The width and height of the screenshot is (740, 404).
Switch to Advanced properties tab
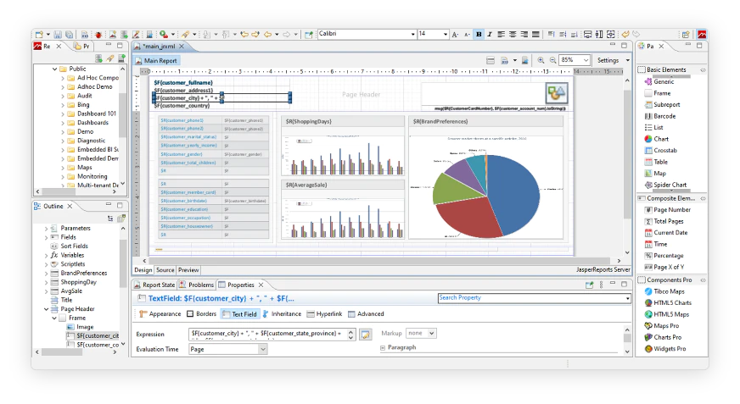coord(366,314)
